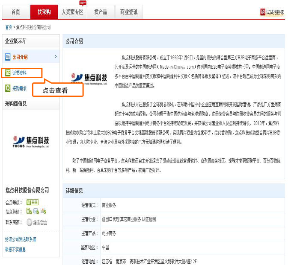Open the 首页 navigation tab
The height and width of the screenshot is (265, 291).
point(16,12)
